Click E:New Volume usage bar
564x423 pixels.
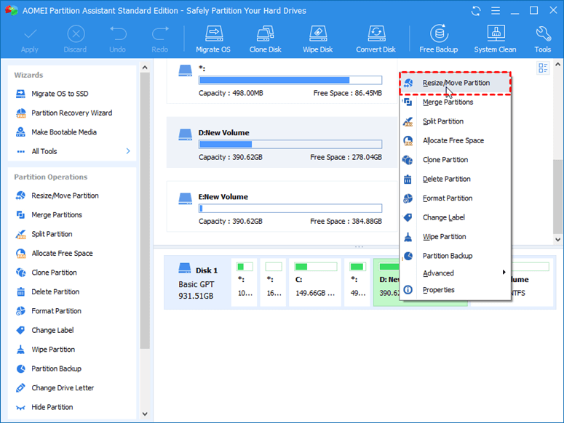(290, 209)
